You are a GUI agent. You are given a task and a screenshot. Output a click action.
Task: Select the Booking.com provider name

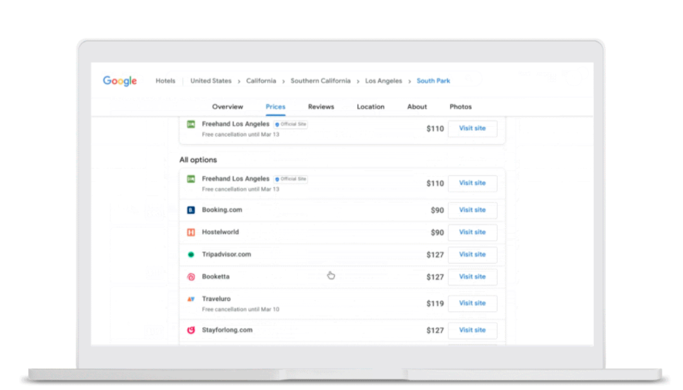coord(222,209)
